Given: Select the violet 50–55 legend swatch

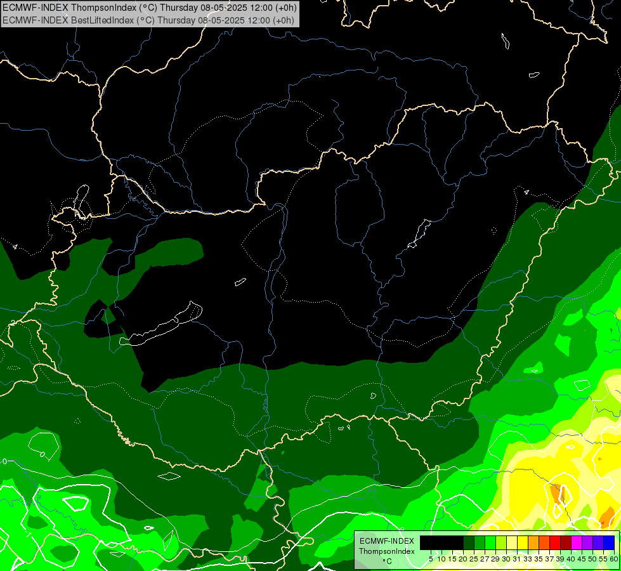Looking at the screenshot, I should point(598,543).
